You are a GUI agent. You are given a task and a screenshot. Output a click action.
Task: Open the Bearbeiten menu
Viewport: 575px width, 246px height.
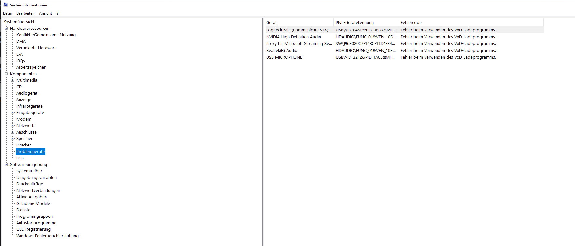tap(25, 13)
